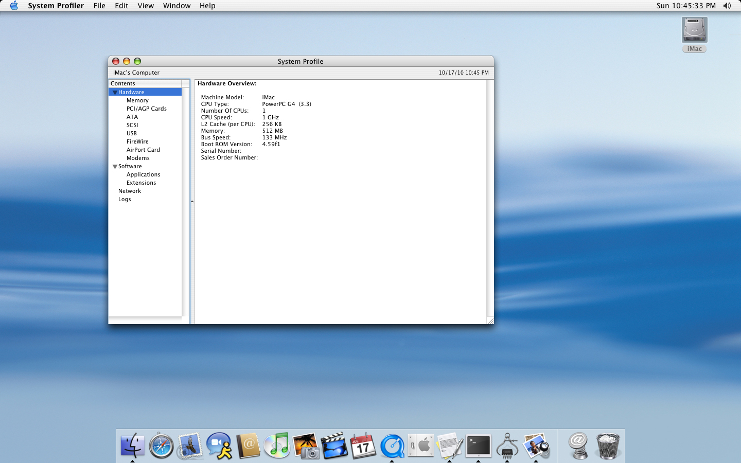
Task: Open System Preferences from the dock
Action: [421, 446]
